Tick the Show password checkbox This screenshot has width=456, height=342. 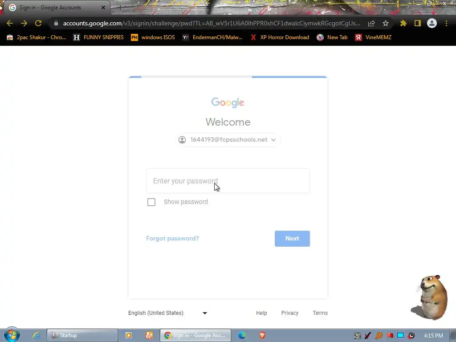coord(151,202)
